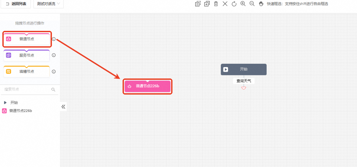Image resolution: width=357 pixels, height=167 pixels.
Task: Collapse the left panel with double chevron
Action: [63, 107]
